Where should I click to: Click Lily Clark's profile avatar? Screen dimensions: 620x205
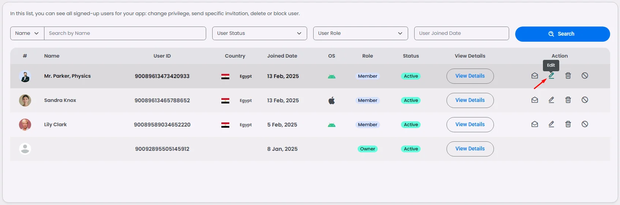coord(25,125)
